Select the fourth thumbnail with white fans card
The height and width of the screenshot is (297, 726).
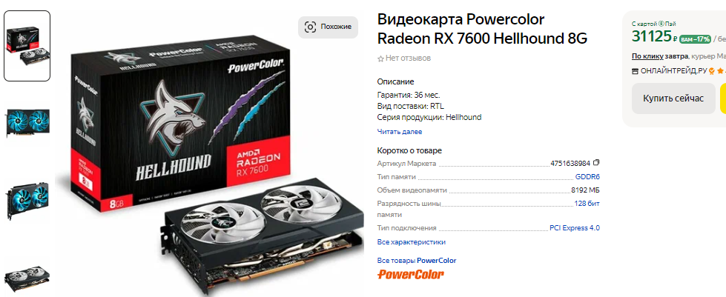tap(27, 278)
